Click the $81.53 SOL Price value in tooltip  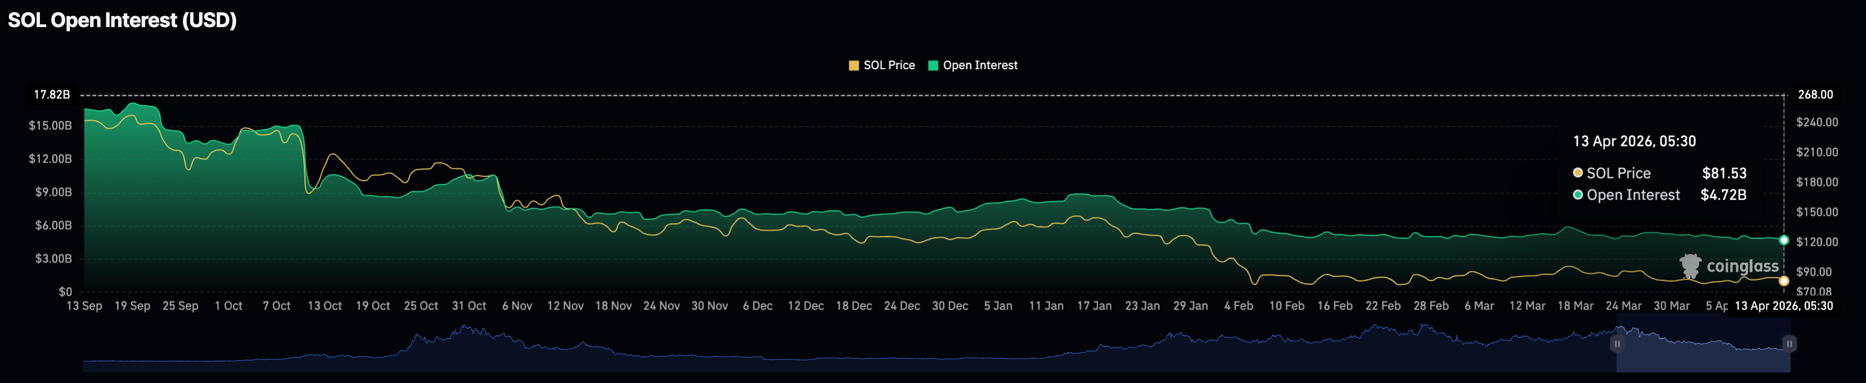(x=1724, y=173)
